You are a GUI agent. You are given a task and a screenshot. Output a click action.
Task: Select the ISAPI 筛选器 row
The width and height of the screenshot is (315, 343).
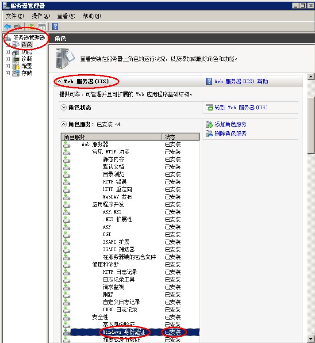[131, 249]
